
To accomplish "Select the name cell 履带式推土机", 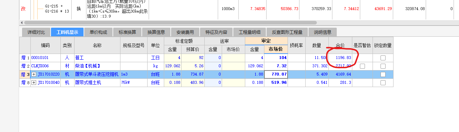I will coord(97,82).
